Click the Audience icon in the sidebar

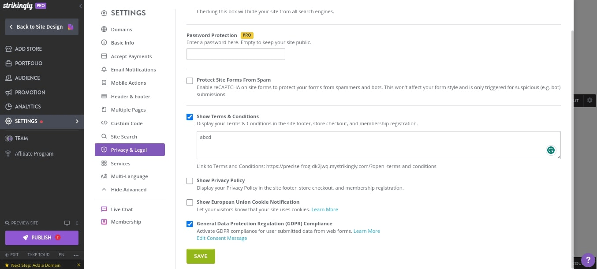[x=9, y=78]
